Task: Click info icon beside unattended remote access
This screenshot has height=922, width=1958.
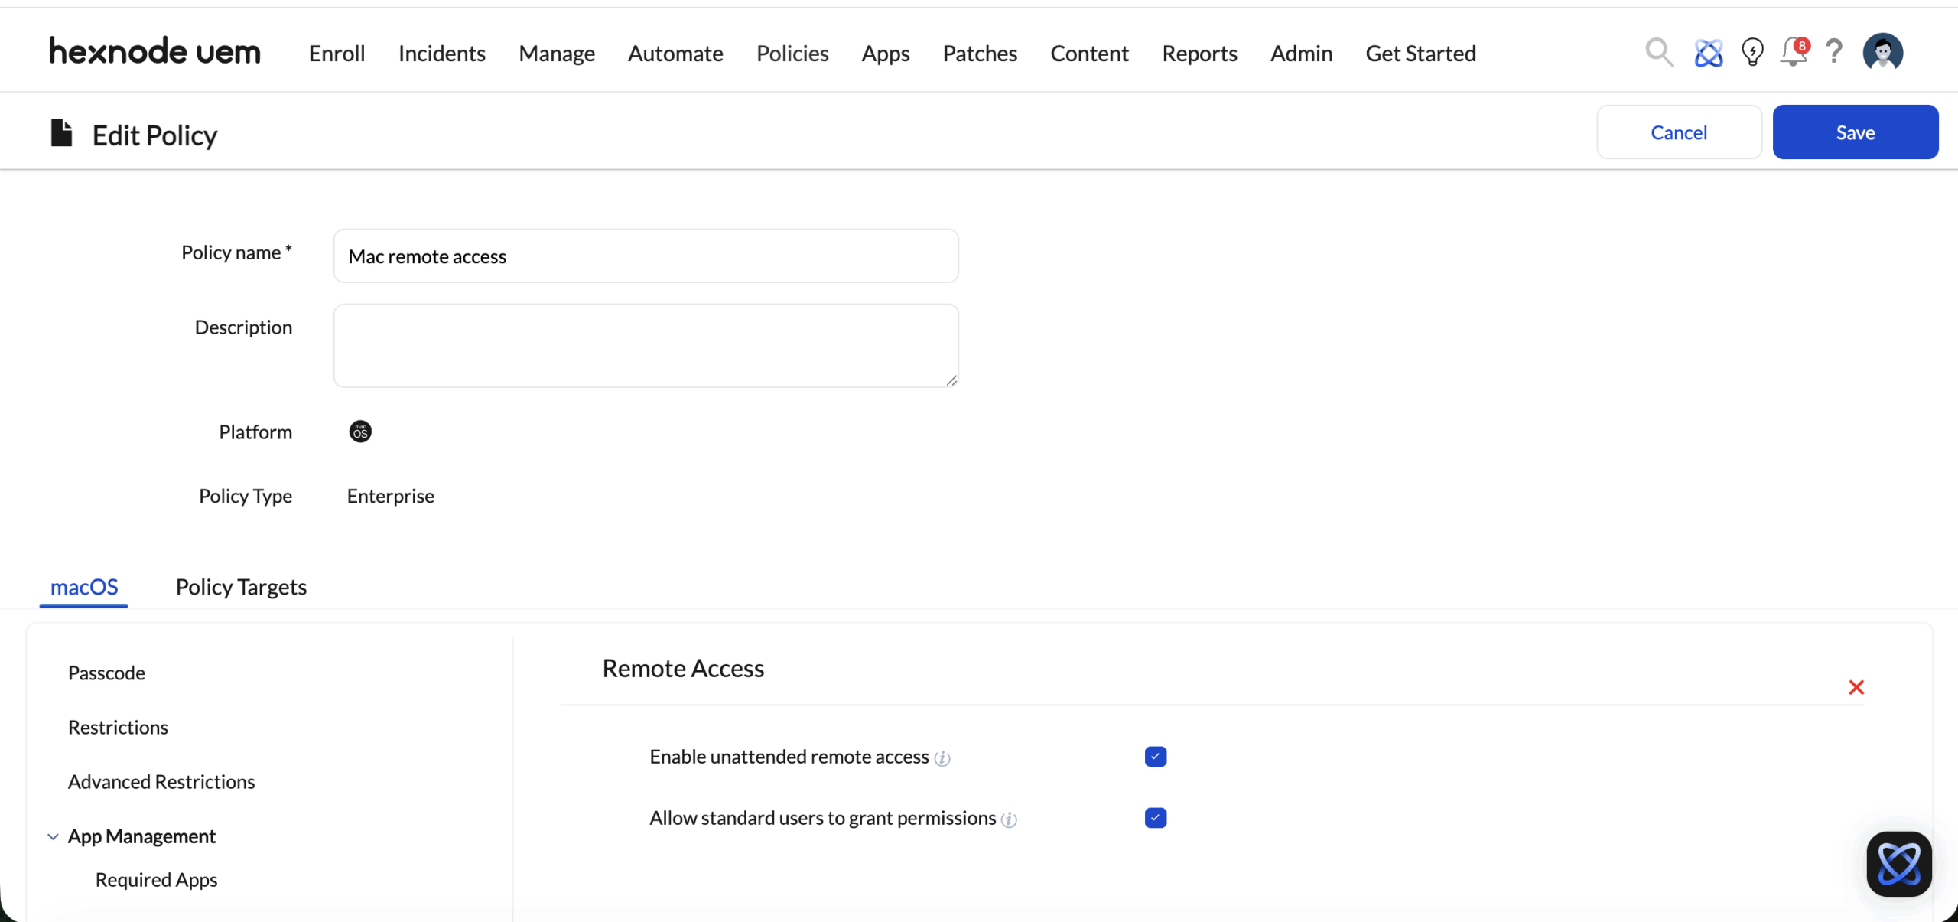Action: 942,758
